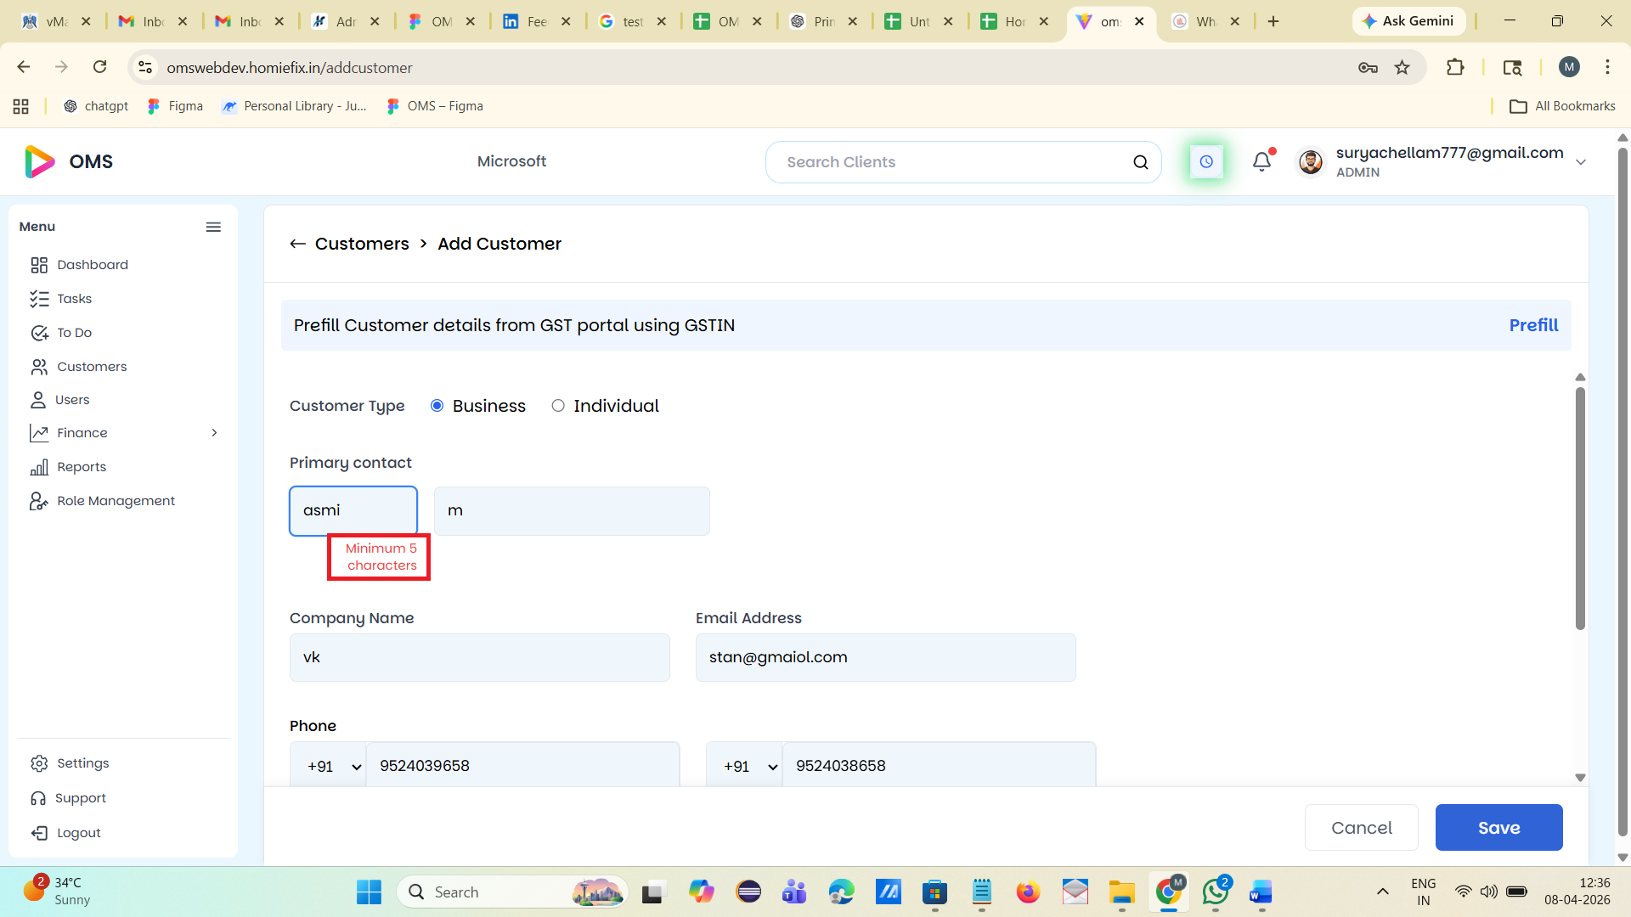This screenshot has height=917, width=1631.
Task: Click back arrow beside Customers breadcrumb
Action: (x=297, y=244)
